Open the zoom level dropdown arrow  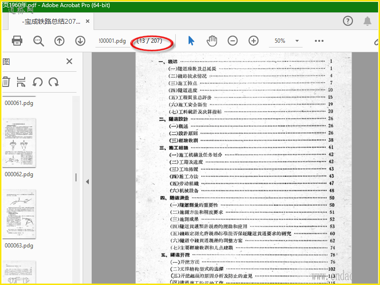pyautogui.click(x=297, y=41)
